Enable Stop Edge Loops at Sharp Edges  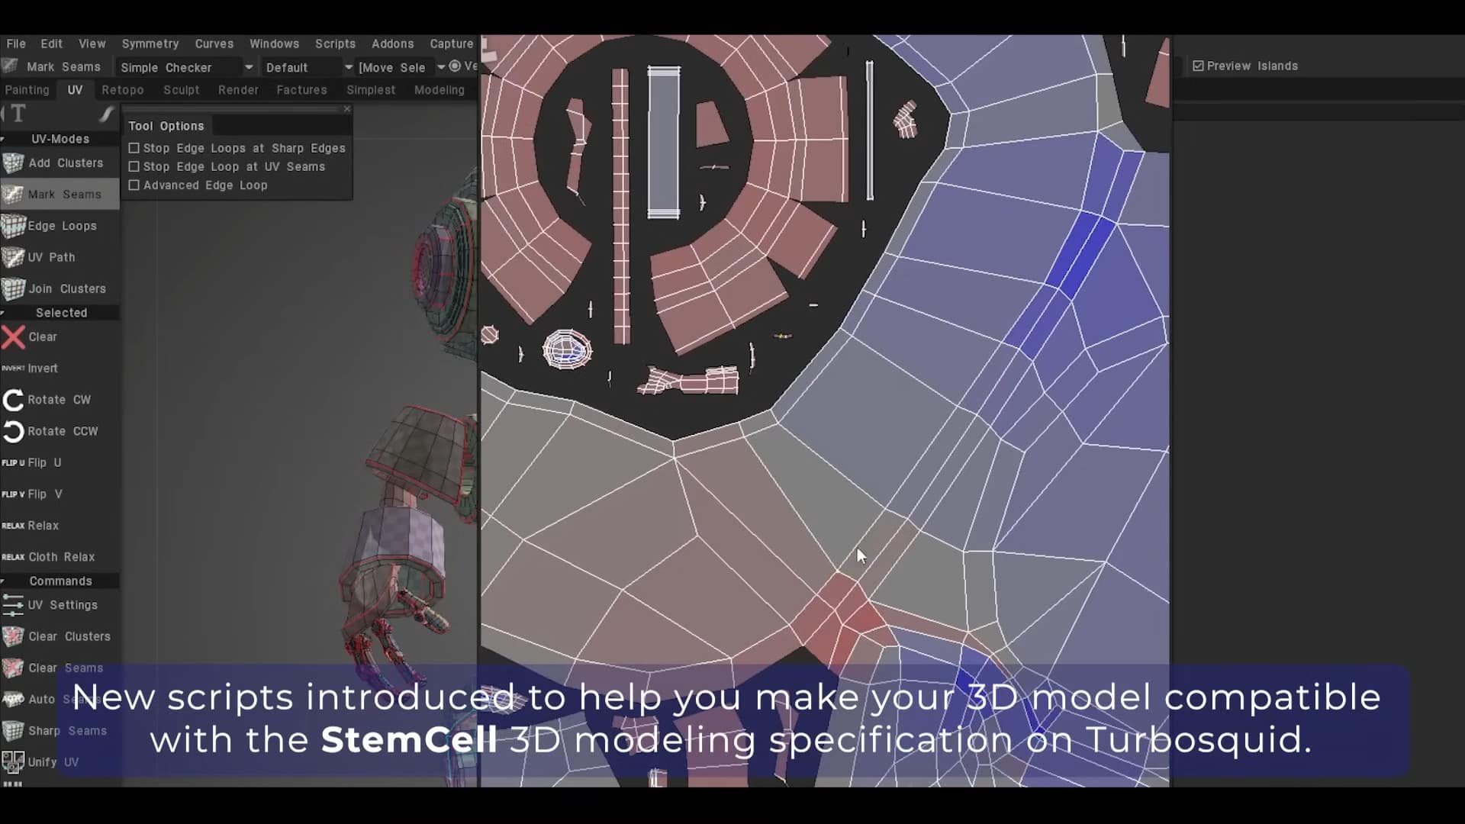(134, 148)
